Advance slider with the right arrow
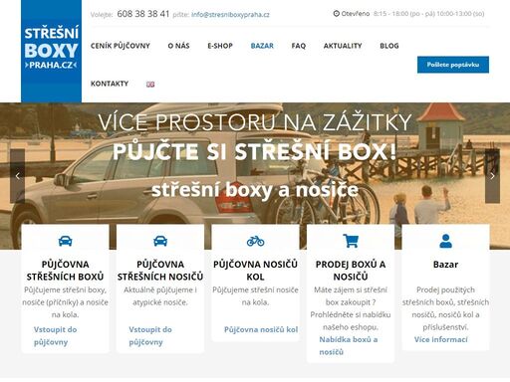The image size is (510, 382). [x=492, y=176]
